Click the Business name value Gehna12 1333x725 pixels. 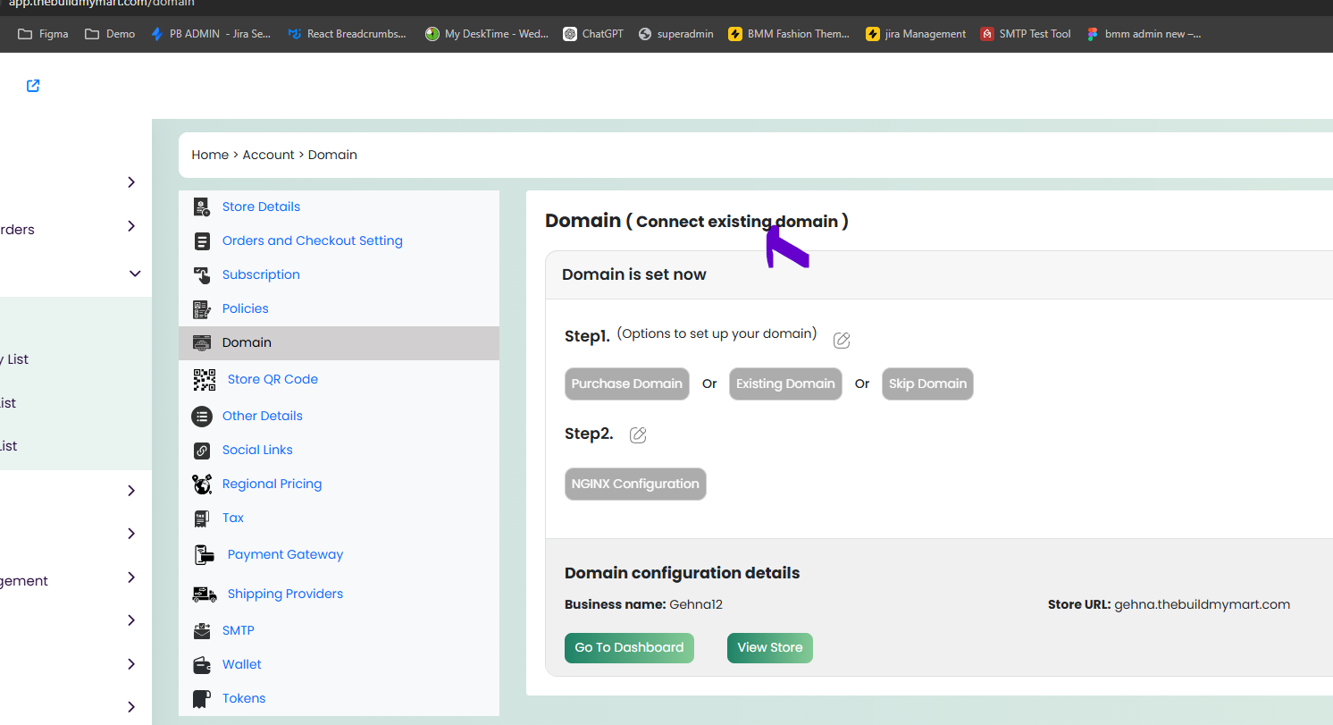[696, 604]
